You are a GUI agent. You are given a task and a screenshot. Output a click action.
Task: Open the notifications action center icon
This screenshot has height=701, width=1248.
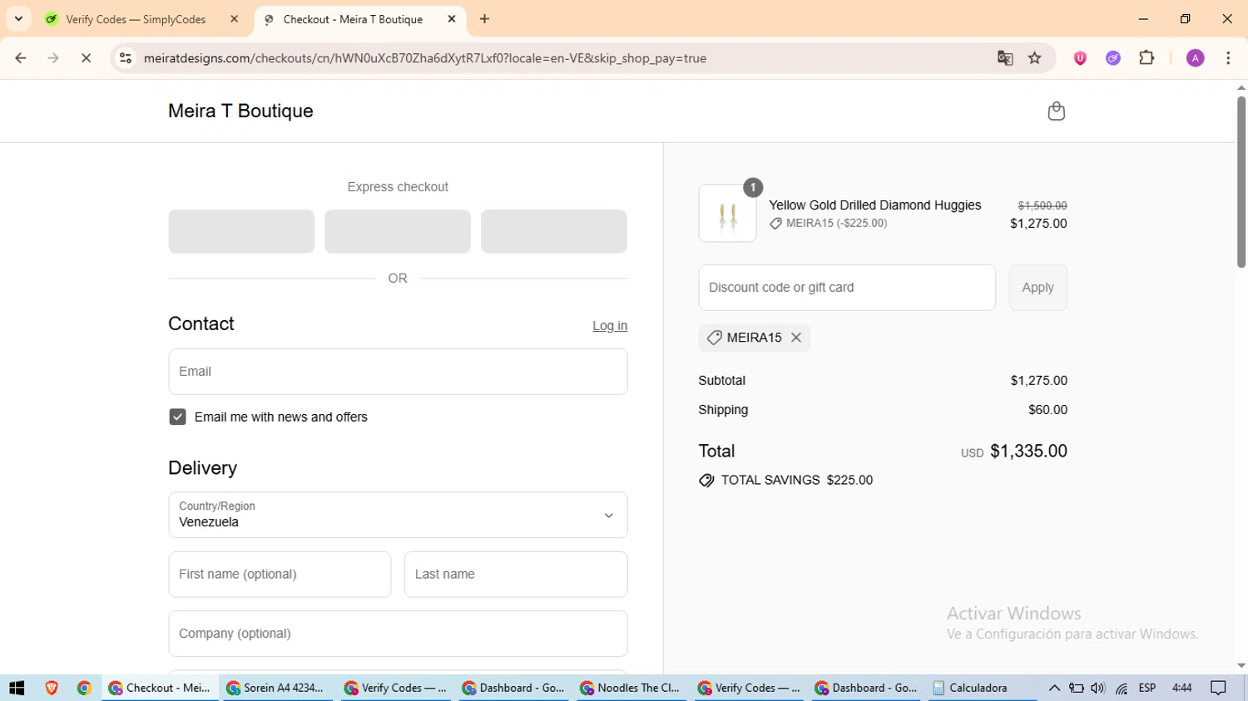tap(1219, 688)
